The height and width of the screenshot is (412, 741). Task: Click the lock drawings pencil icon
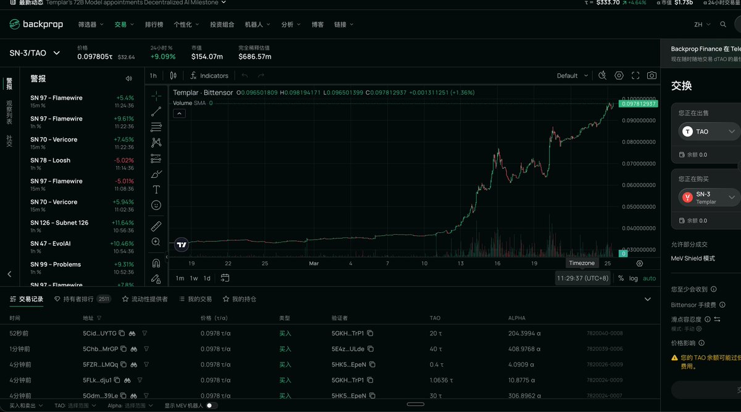[156, 279]
